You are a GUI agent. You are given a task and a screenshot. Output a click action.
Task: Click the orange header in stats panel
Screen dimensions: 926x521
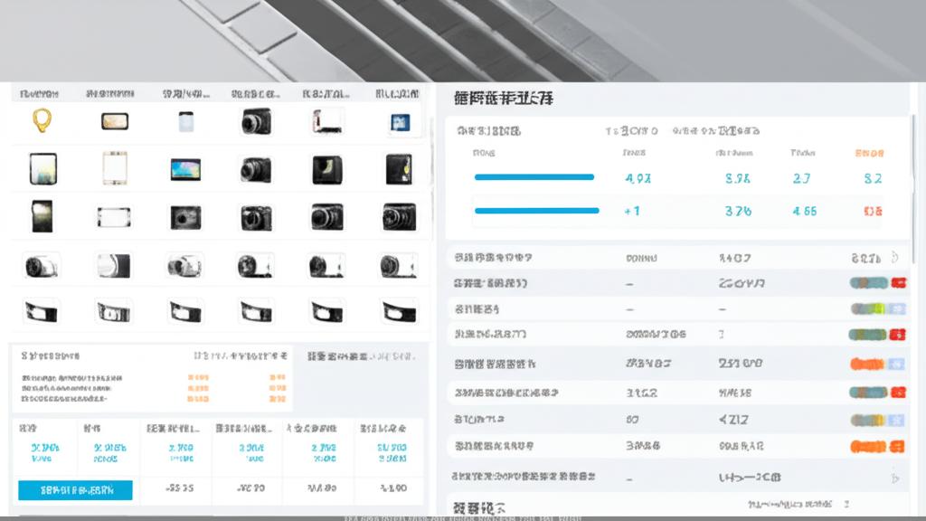[869, 153]
